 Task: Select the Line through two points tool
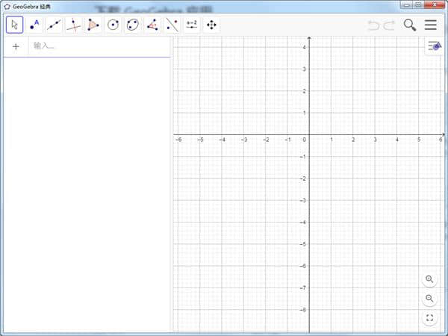54,25
